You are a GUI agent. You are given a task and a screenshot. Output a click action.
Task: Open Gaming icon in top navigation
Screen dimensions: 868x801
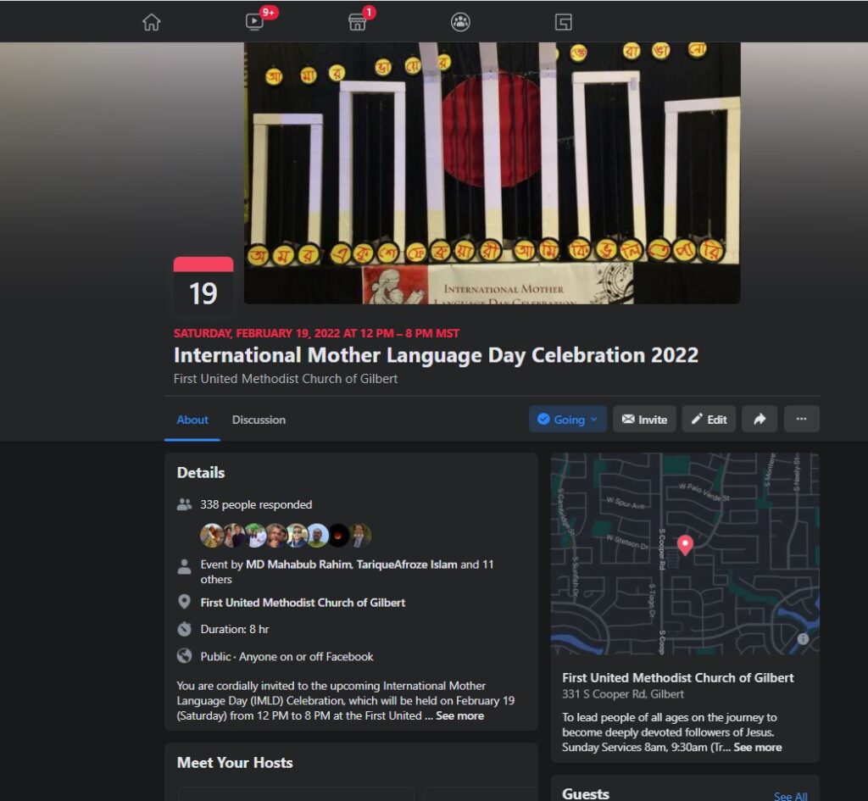pos(563,22)
